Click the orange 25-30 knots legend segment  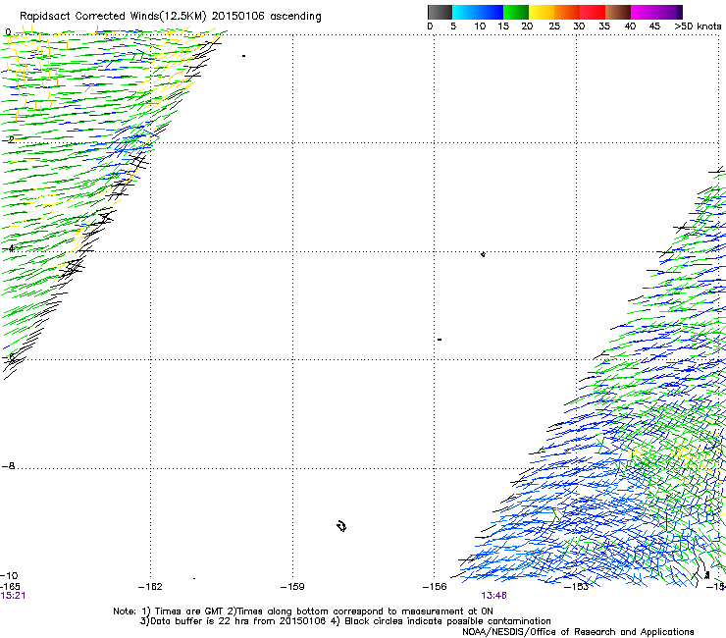pos(567,12)
